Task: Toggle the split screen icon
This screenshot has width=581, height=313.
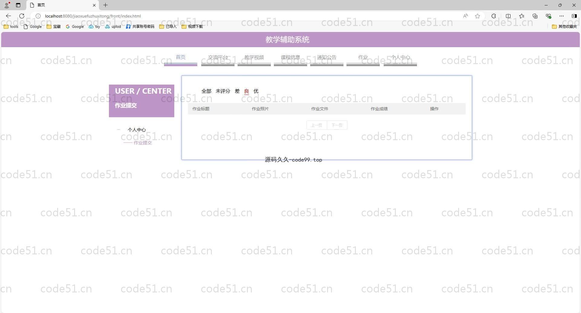Action: pos(508,16)
